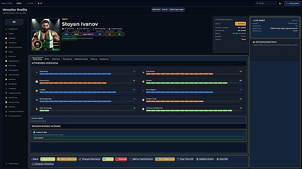The width and height of the screenshot is (302, 169).
Task: Open the Relationships tab
Action: point(81,59)
